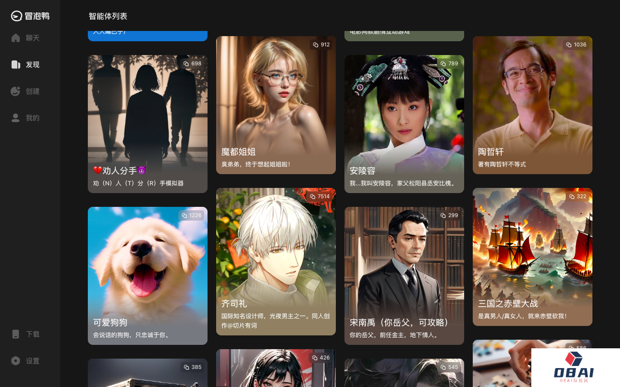
Task: Click the 冒泡鸭 logo icon
Action: pyautogui.click(x=16, y=16)
